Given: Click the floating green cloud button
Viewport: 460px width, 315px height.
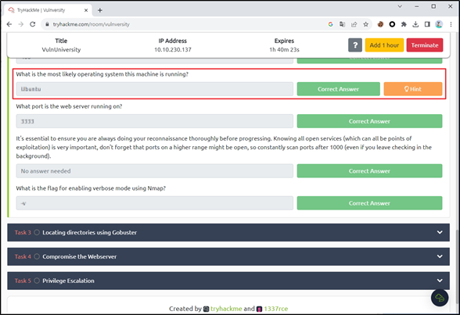Looking at the screenshot, I should click(x=440, y=298).
